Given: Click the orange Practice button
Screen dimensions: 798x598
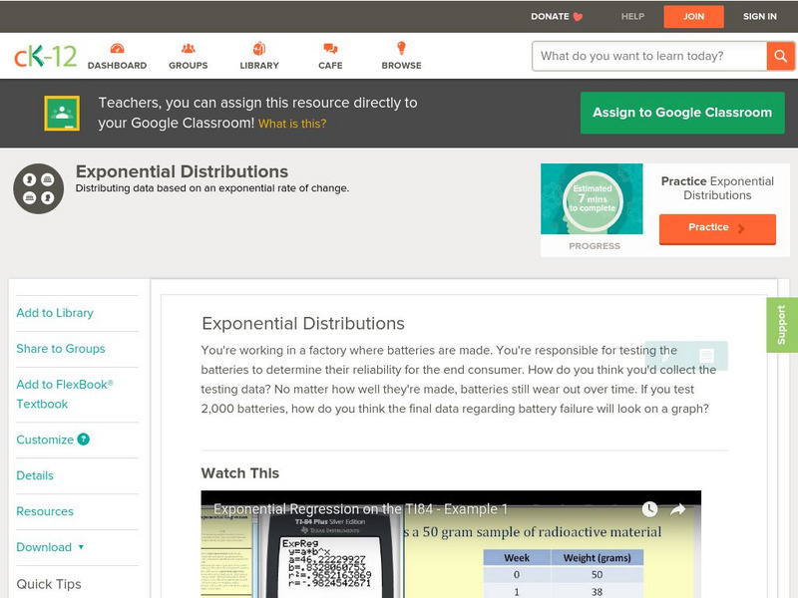Looking at the screenshot, I should 717,228.
